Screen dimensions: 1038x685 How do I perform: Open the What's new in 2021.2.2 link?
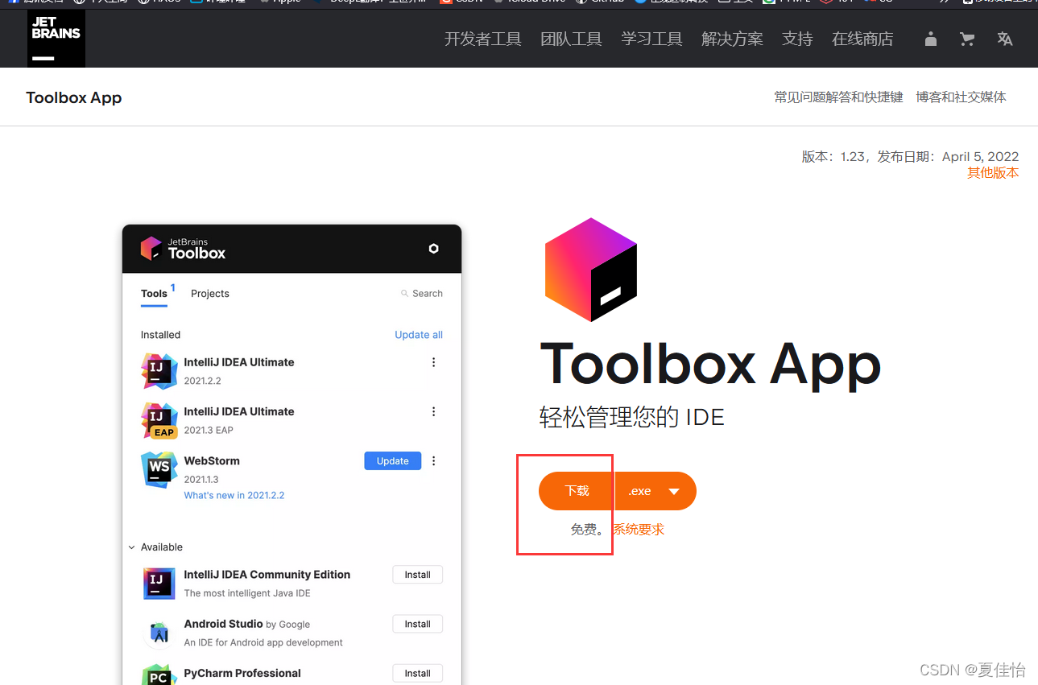234,496
